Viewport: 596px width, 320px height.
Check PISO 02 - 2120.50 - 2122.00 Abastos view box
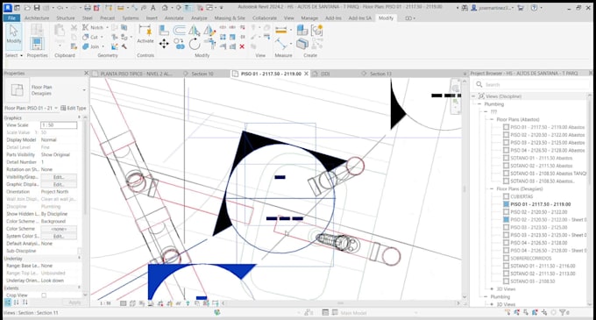tap(506, 134)
